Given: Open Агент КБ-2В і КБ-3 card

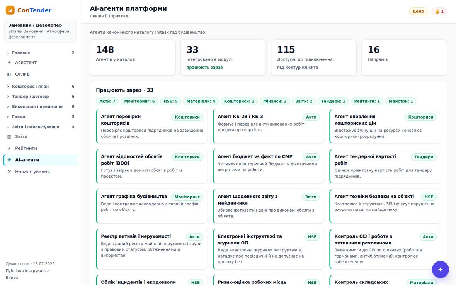Looking at the screenshot, I should pos(269,126).
